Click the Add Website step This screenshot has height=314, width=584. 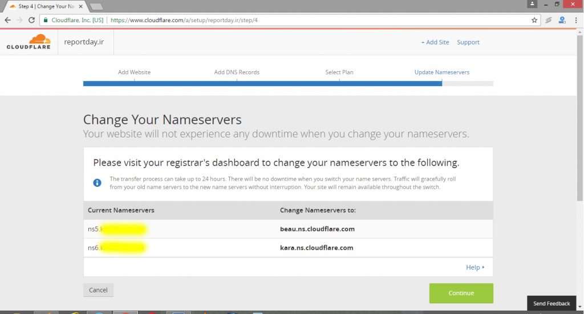pos(135,72)
